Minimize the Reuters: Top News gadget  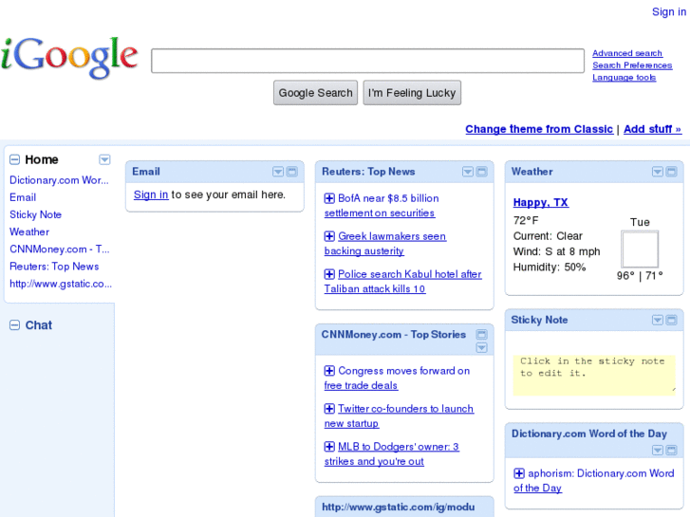click(482, 172)
